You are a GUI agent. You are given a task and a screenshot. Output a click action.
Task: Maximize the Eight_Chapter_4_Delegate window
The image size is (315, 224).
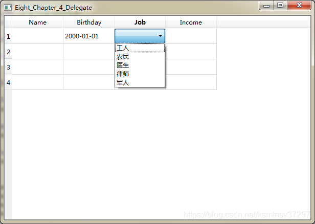point(280,5)
